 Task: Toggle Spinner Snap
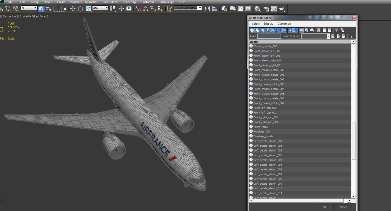tap(161, 9)
